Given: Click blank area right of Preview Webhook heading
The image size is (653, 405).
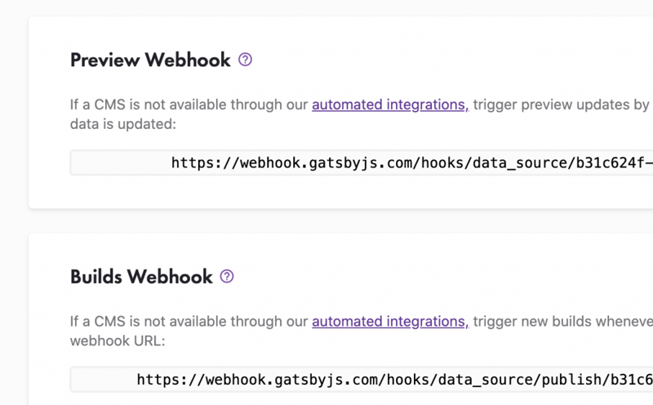Looking at the screenshot, I should coord(449,60).
